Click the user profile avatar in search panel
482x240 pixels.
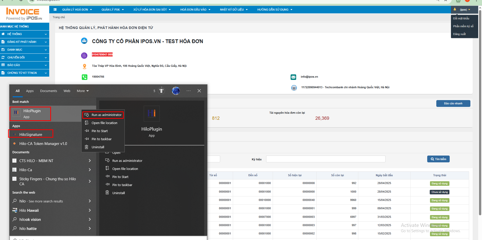(176, 91)
